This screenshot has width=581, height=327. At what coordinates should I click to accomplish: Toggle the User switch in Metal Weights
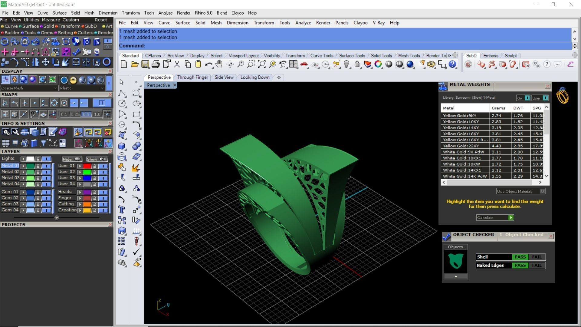pos(545,98)
